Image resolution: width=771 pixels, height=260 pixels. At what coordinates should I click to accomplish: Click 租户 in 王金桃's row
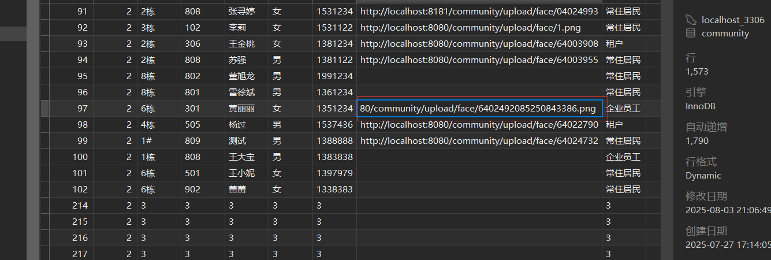click(614, 44)
